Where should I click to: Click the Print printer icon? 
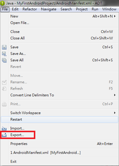pyautogui.click(x=4, y=104)
